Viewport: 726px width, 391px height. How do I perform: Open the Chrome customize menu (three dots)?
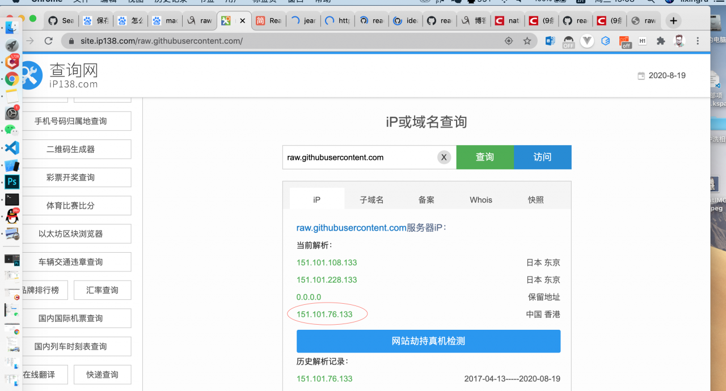[697, 41]
